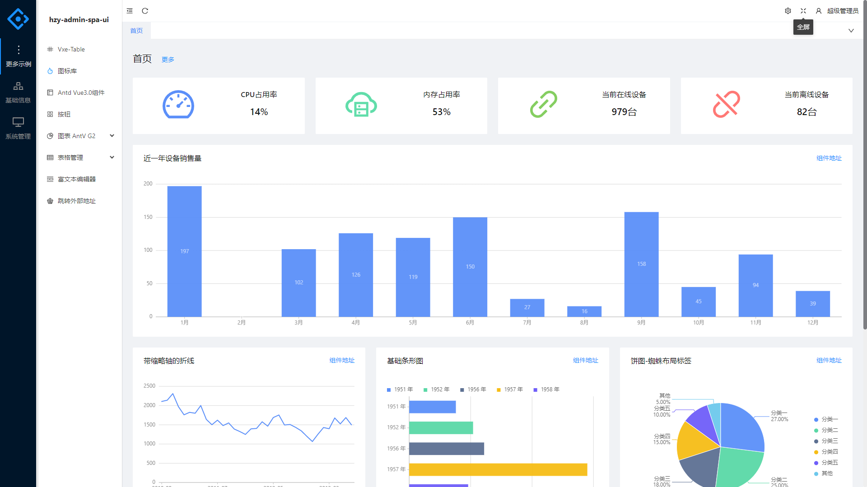Toggle the 1951 年 legend item
This screenshot has width=867, height=487.
pyautogui.click(x=400, y=390)
